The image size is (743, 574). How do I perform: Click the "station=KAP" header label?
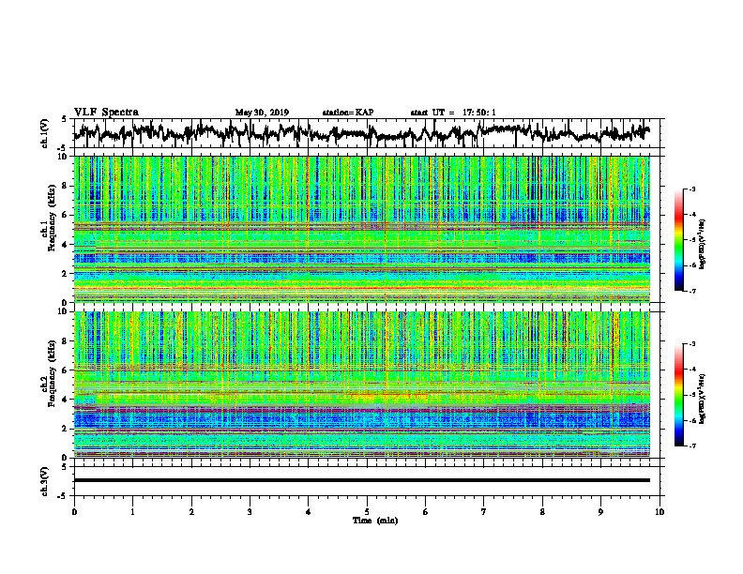click(348, 113)
